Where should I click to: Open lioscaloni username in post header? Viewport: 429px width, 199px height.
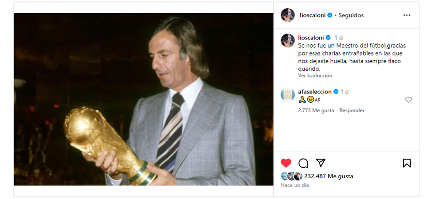pyautogui.click(x=312, y=15)
